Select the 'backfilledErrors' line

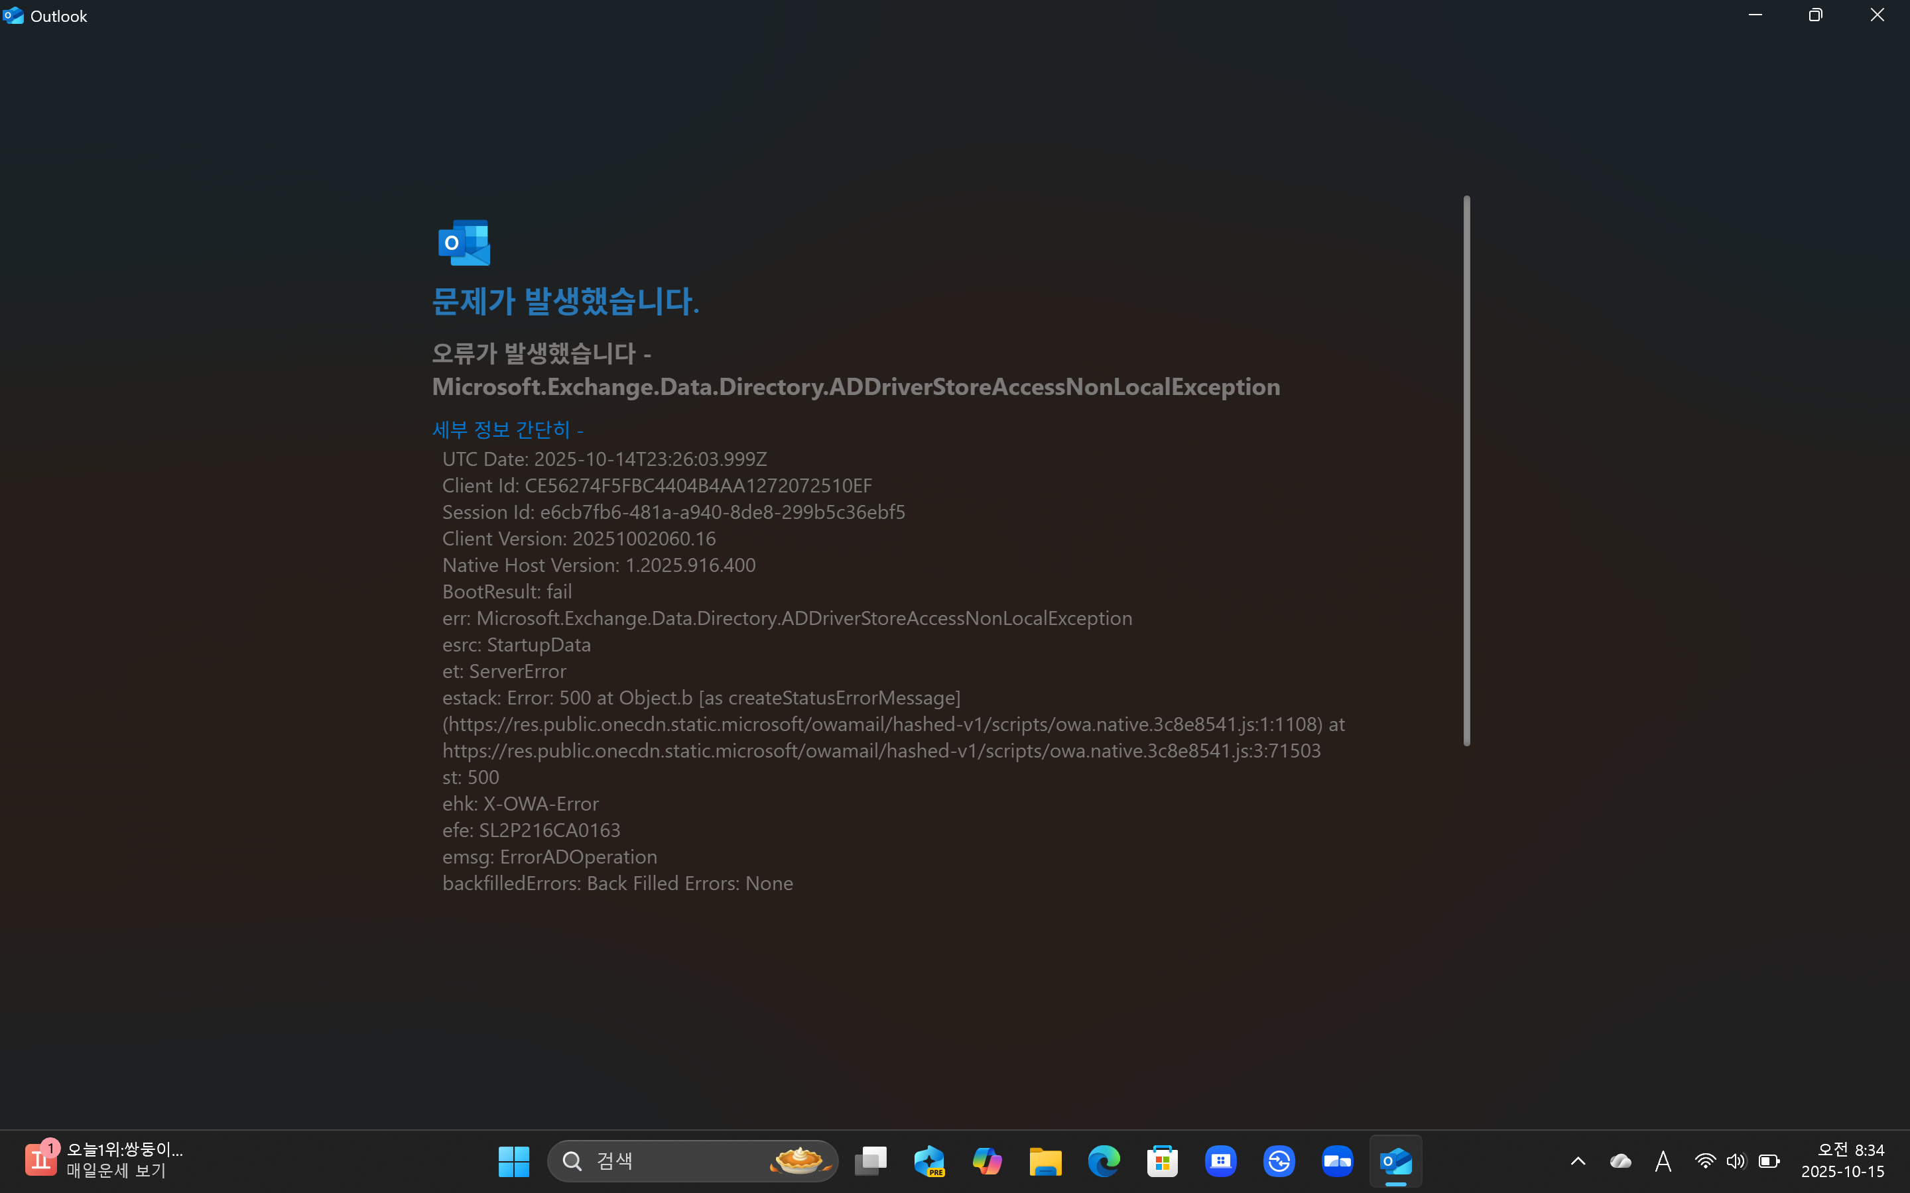coord(617,883)
